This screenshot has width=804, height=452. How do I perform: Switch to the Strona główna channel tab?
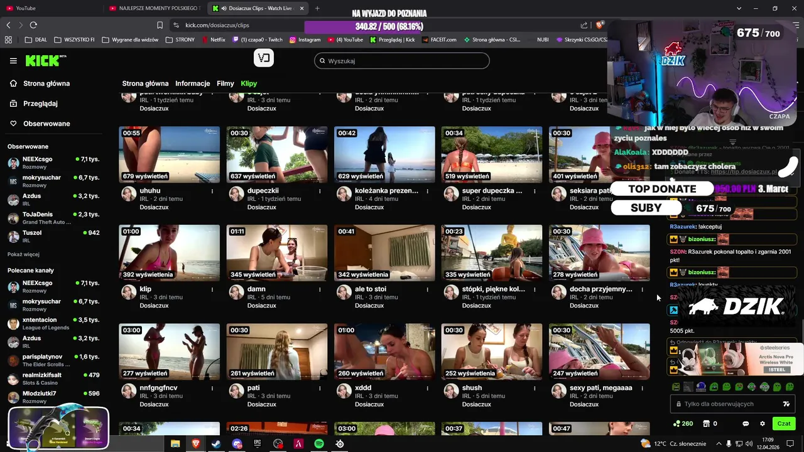(x=145, y=83)
